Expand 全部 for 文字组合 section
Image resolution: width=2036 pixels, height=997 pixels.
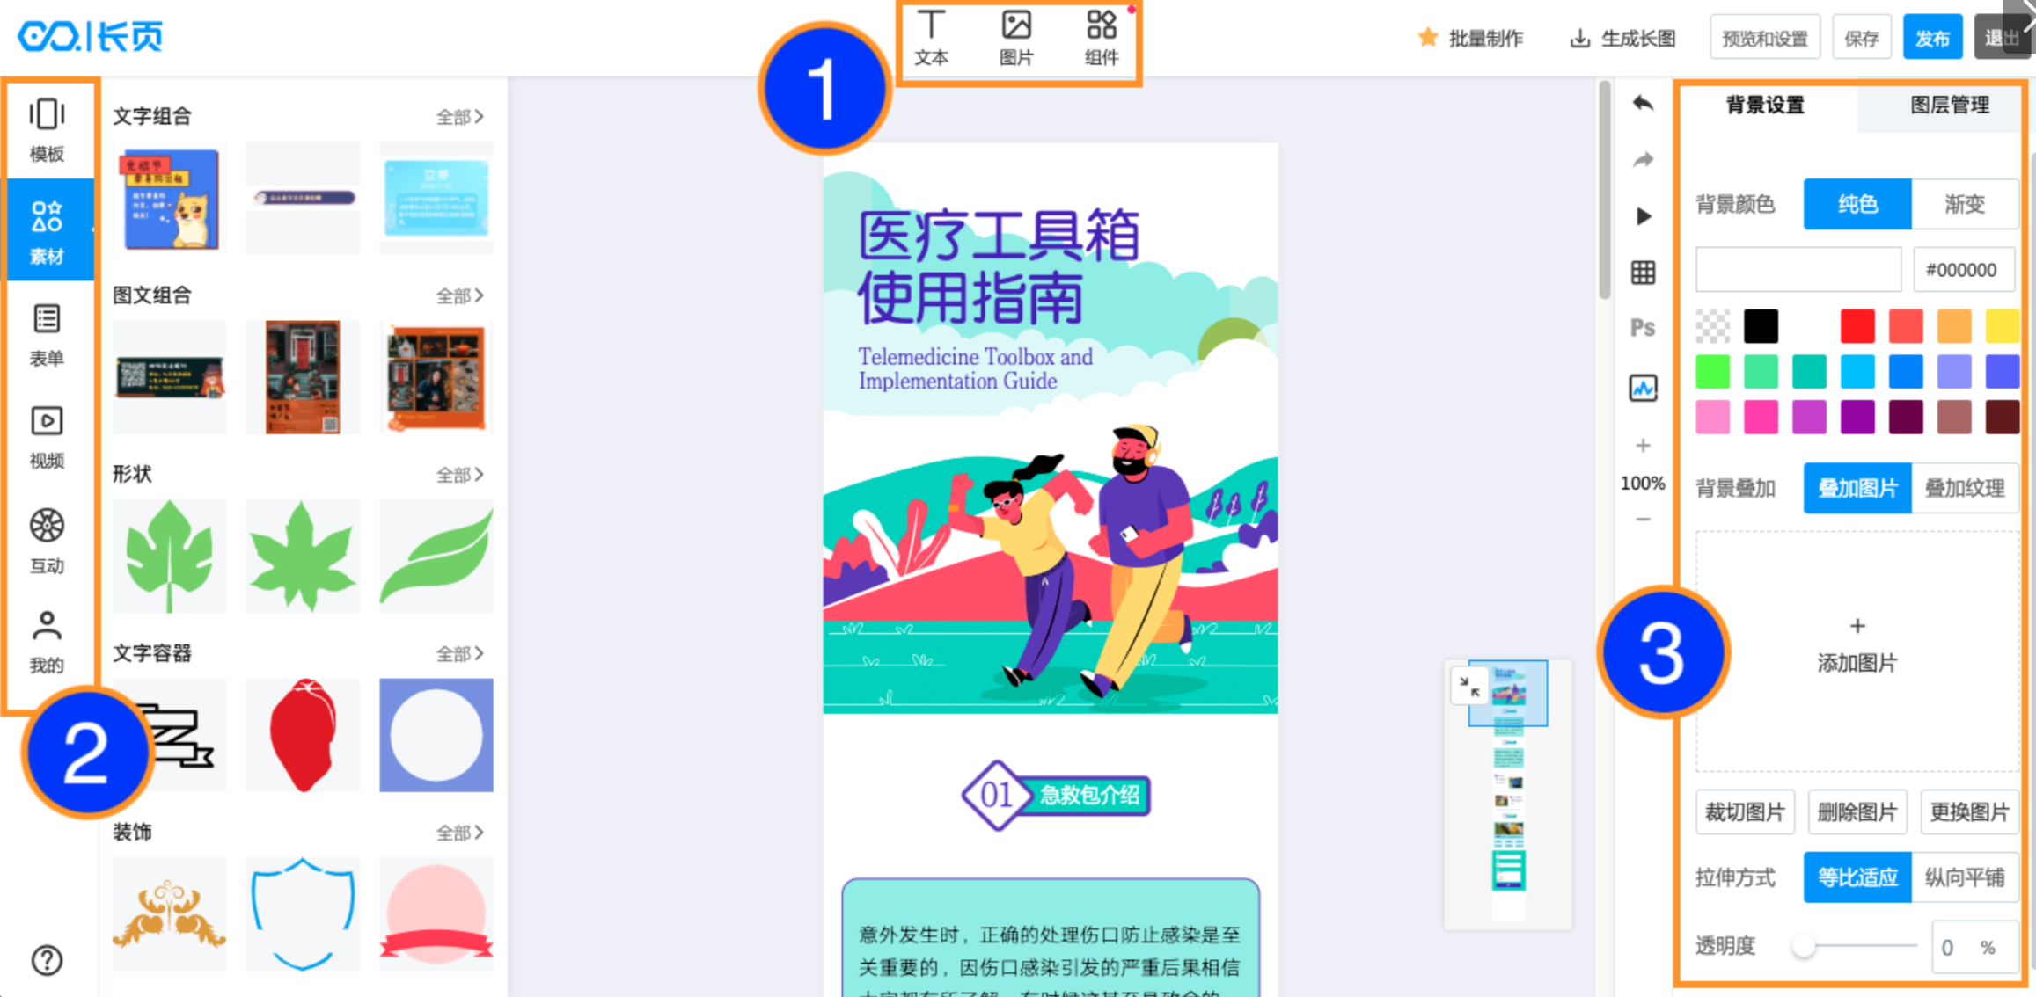(x=460, y=116)
